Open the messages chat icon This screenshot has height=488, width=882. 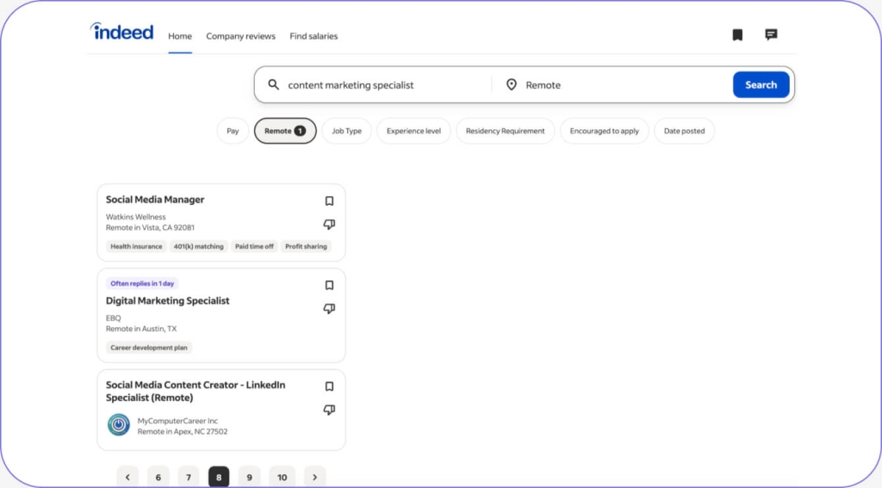click(771, 34)
